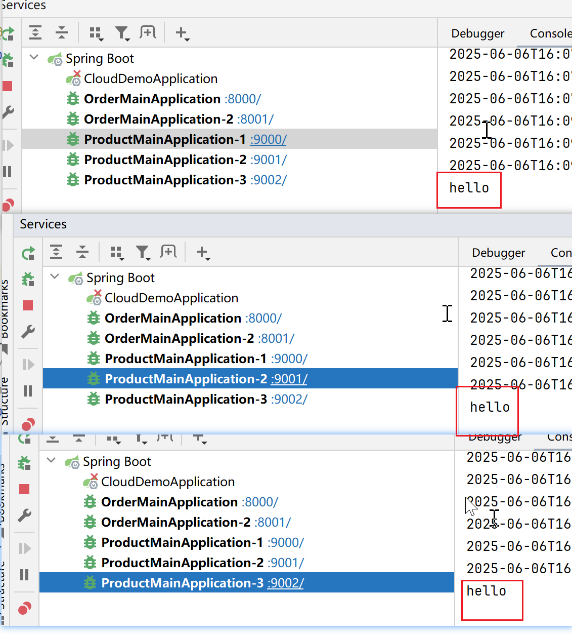The height and width of the screenshot is (634, 572).
Task: Click Rerun in Debug icon in middle panel sidebar
Action: [28, 279]
